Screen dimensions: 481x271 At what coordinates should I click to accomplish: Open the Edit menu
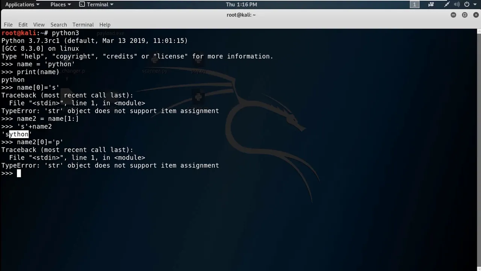click(23, 24)
